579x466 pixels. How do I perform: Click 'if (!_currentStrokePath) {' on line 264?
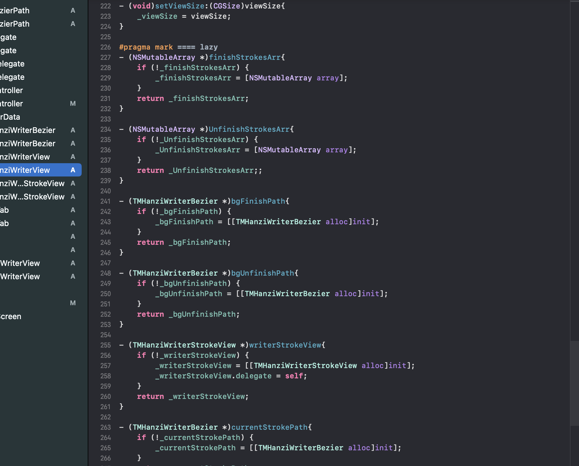click(195, 438)
